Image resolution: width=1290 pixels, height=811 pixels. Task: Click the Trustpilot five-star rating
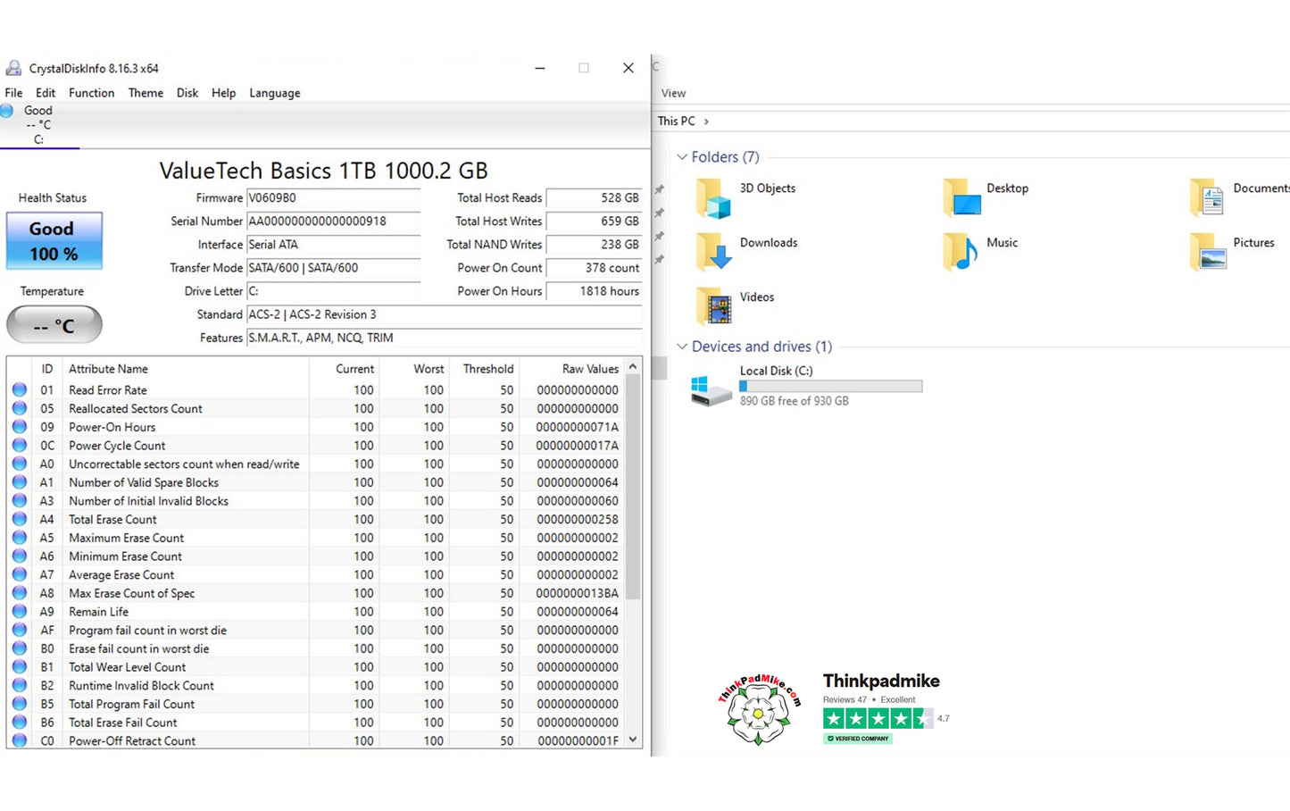pyautogui.click(x=878, y=718)
